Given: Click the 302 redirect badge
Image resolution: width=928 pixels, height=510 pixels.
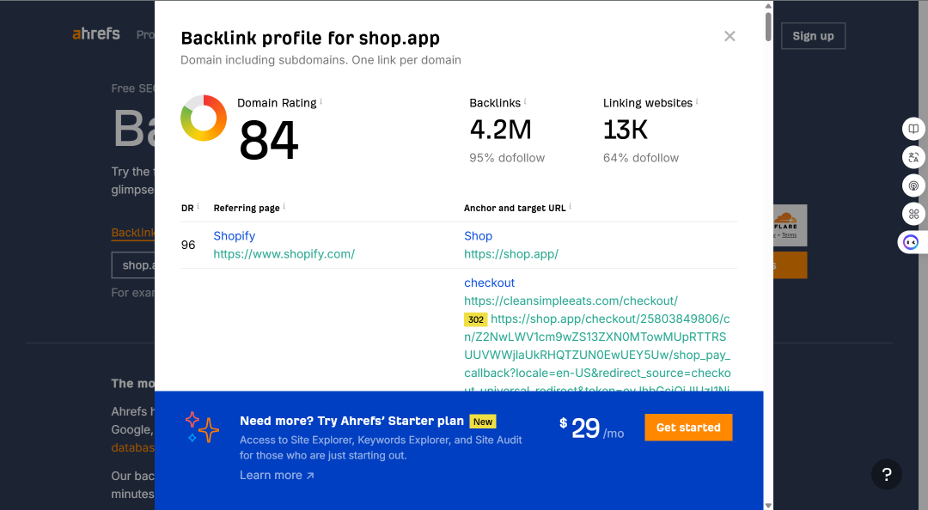Looking at the screenshot, I should tap(475, 319).
